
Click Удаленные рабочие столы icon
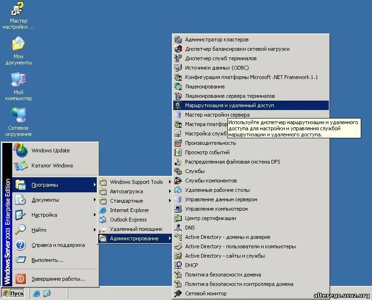point(178,190)
